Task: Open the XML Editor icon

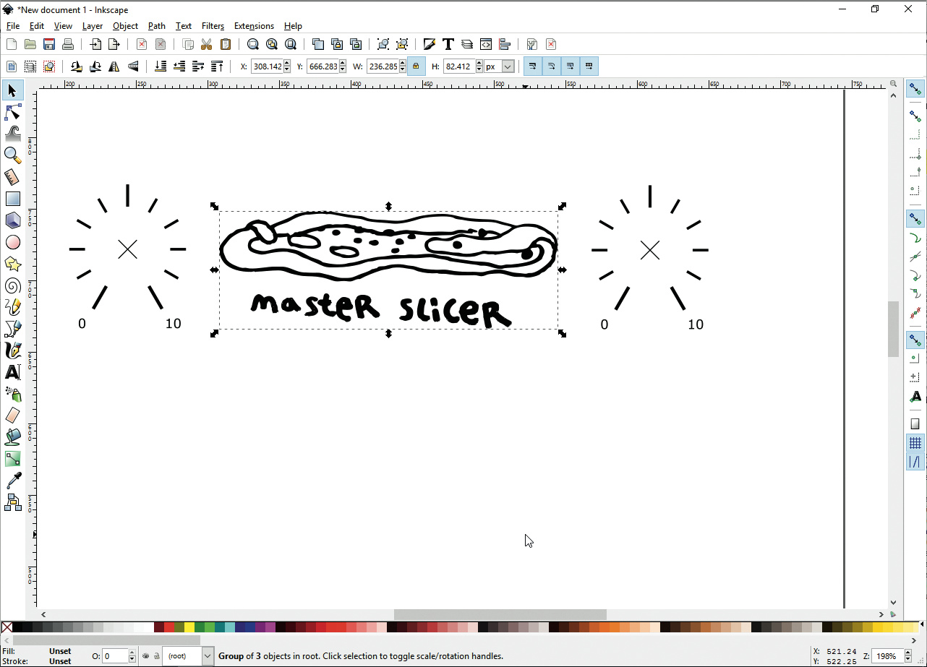Action: pyautogui.click(x=486, y=44)
